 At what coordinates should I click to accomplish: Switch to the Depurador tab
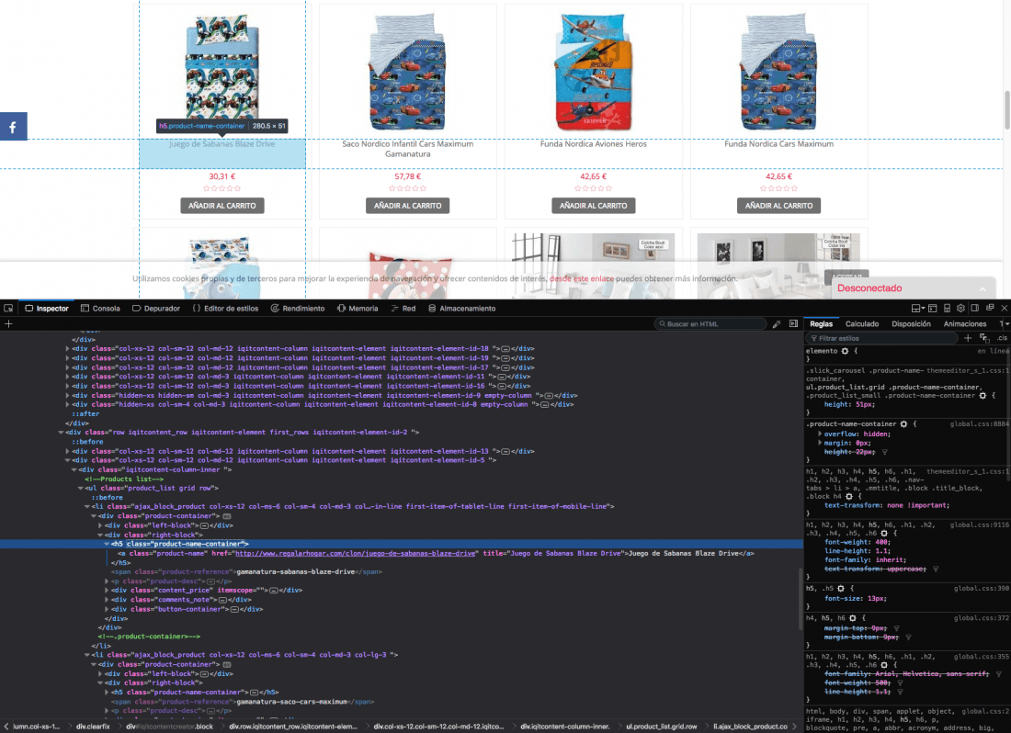click(x=156, y=309)
